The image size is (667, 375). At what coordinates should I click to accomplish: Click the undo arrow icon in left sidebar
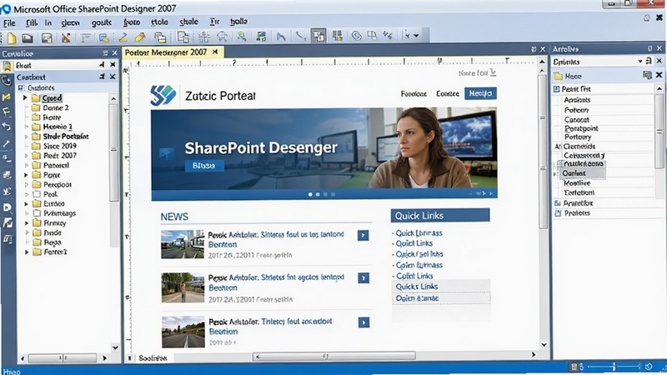pos(7,127)
